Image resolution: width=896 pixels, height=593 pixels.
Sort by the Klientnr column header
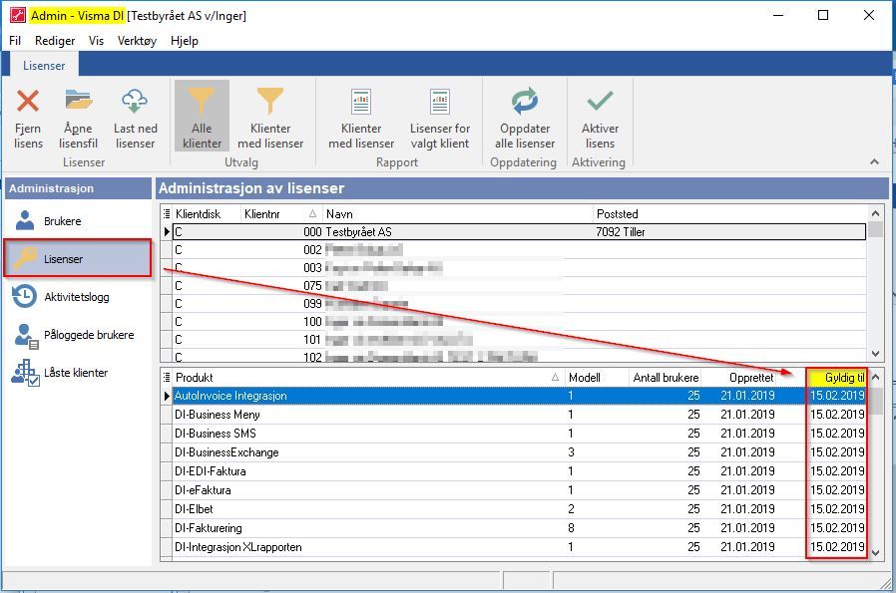click(x=281, y=214)
